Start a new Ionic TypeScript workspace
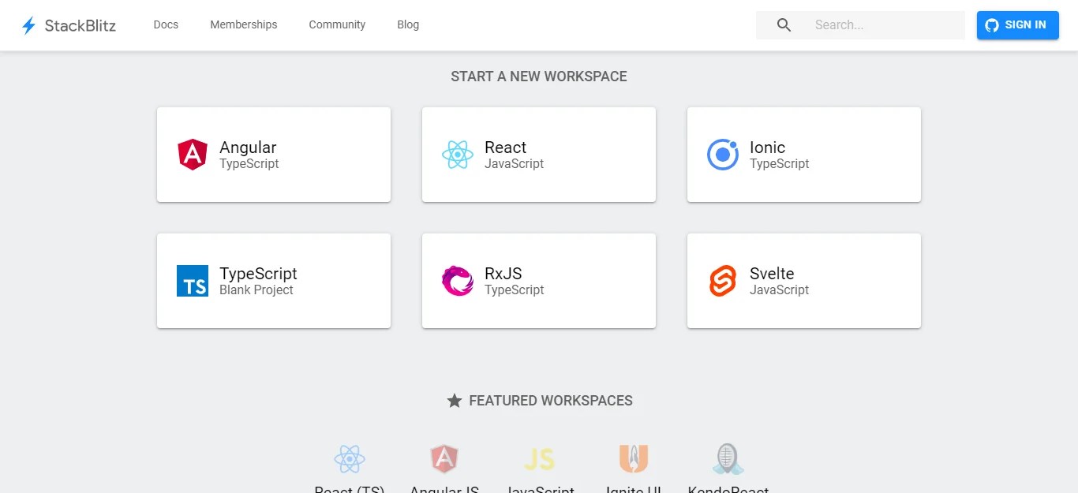Viewport: 1078px width, 493px height. point(804,155)
